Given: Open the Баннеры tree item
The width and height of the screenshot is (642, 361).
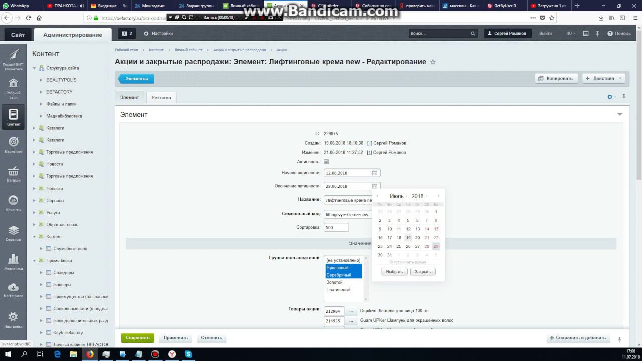Looking at the screenshot, I should (62, 285).
